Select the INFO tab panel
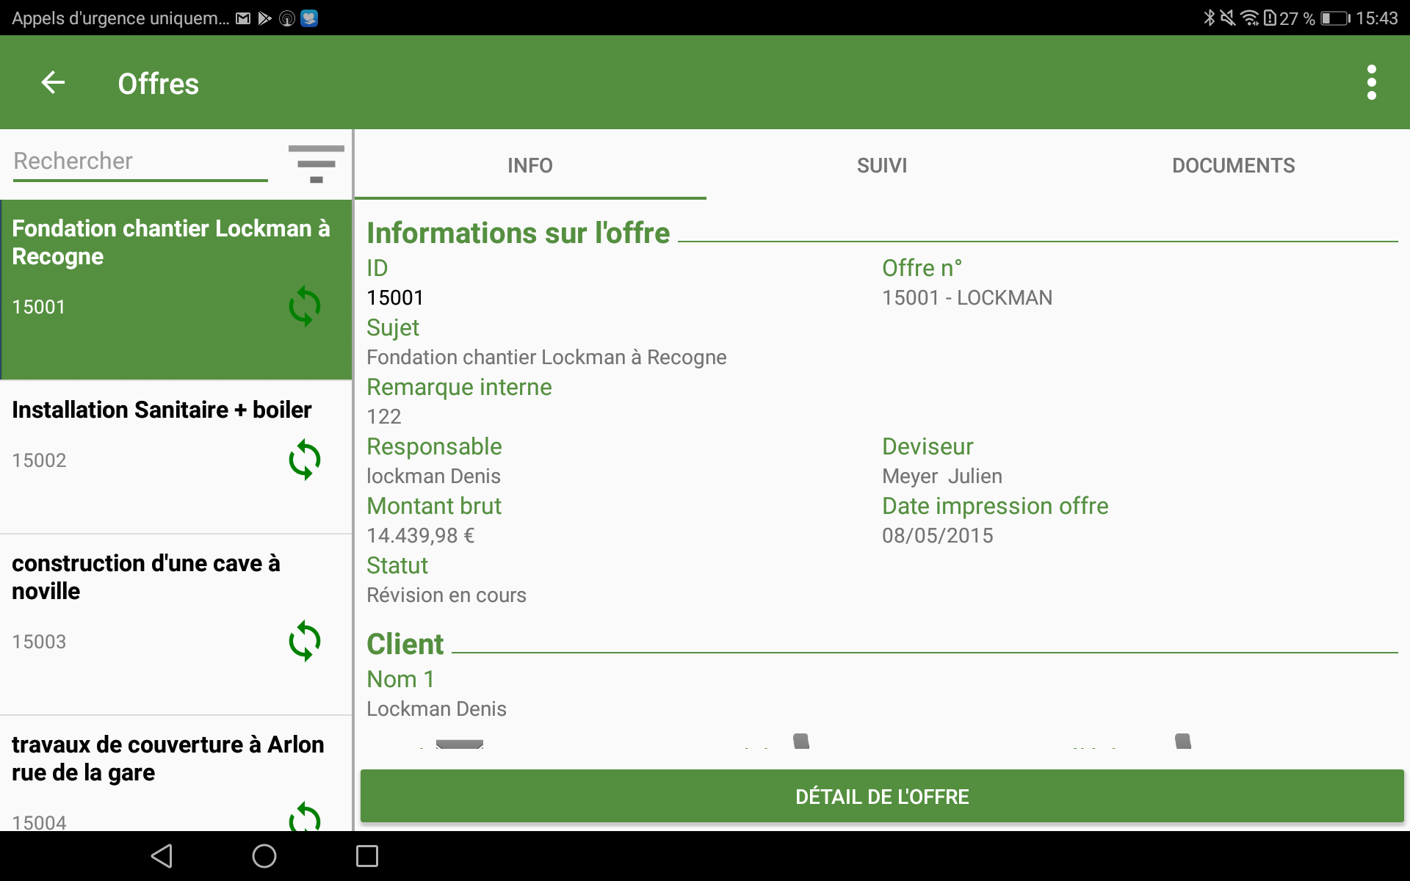This screenshot has height=881, width=1410. (530, 164)
